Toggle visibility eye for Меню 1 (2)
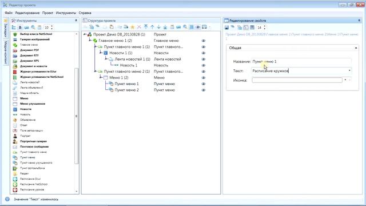 coord(204,78)
